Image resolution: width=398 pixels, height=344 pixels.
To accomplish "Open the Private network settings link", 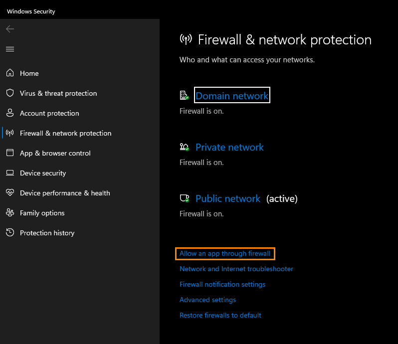I will tap(229, 147).
